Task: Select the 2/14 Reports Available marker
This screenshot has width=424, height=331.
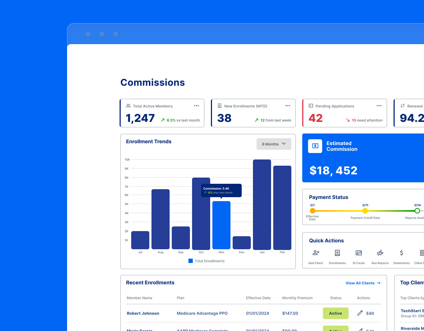Action: [417, 211]
